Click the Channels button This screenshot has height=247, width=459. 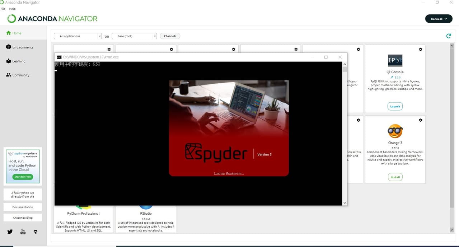click(170, 36)
